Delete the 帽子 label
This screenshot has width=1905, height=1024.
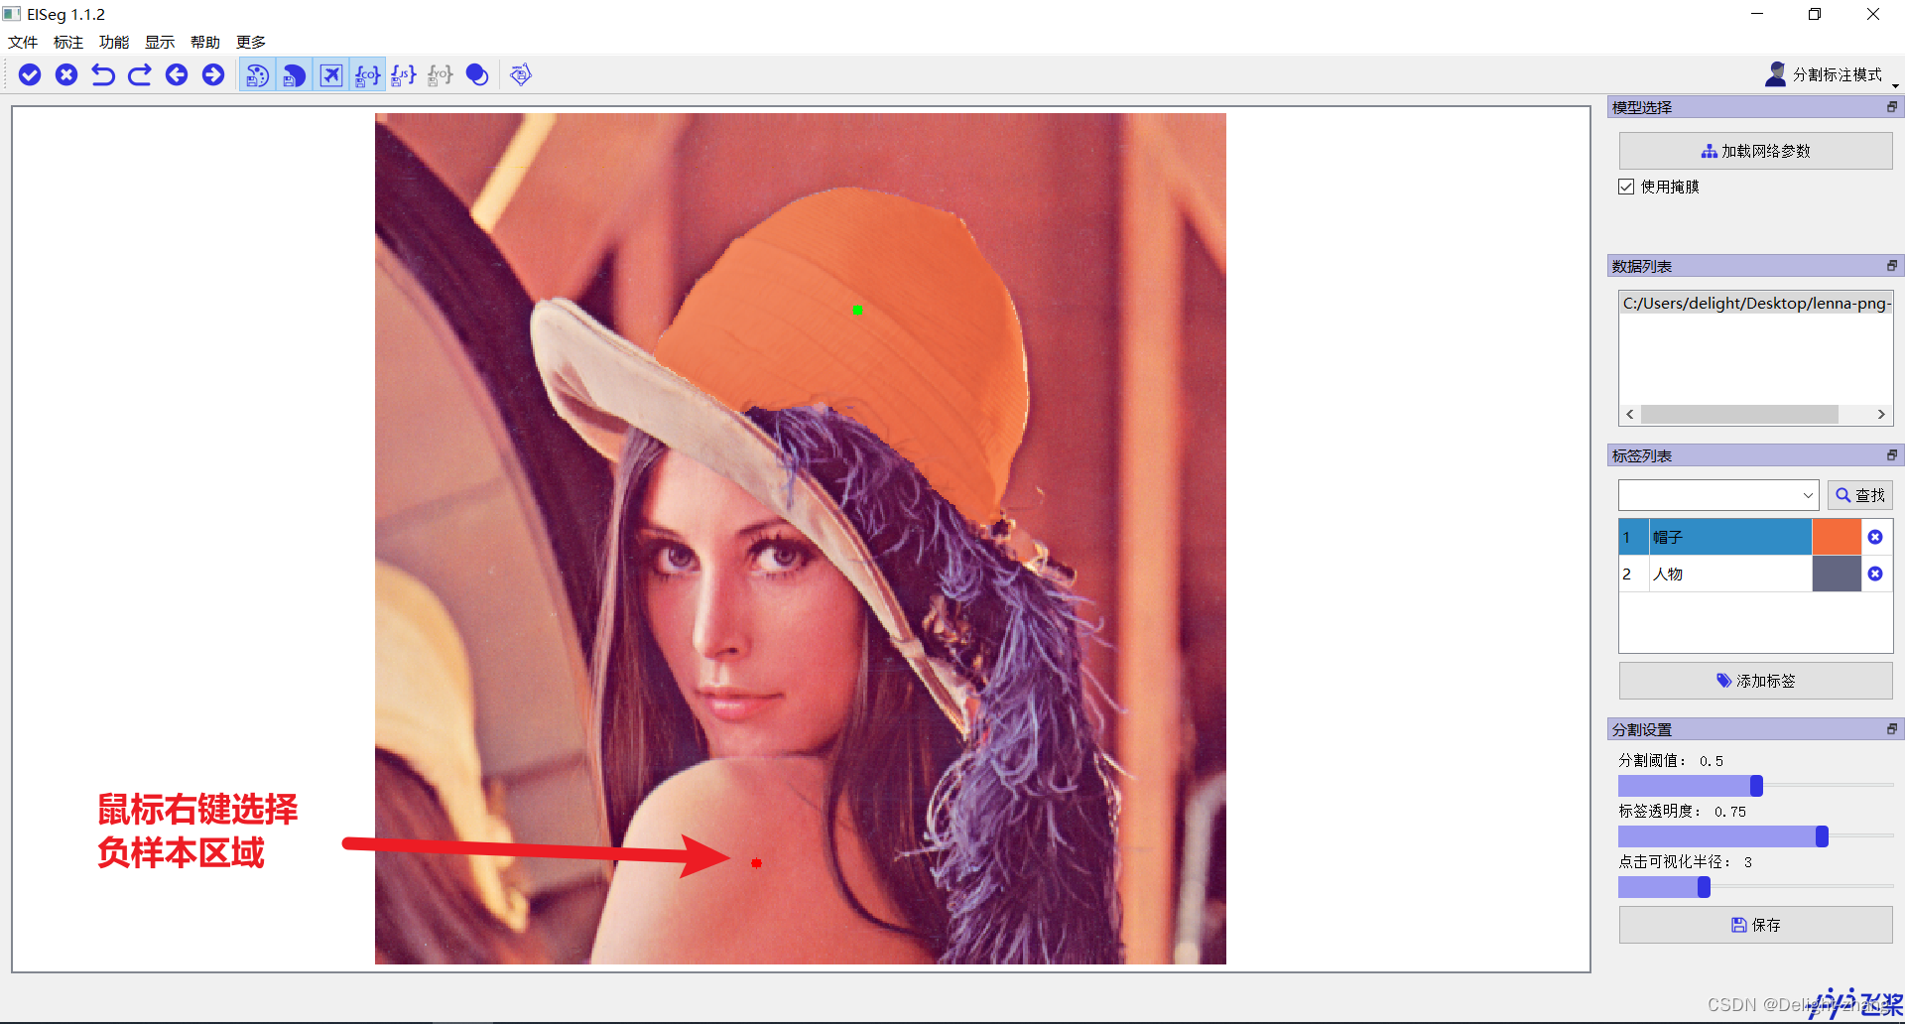(x=1875, y=537)
